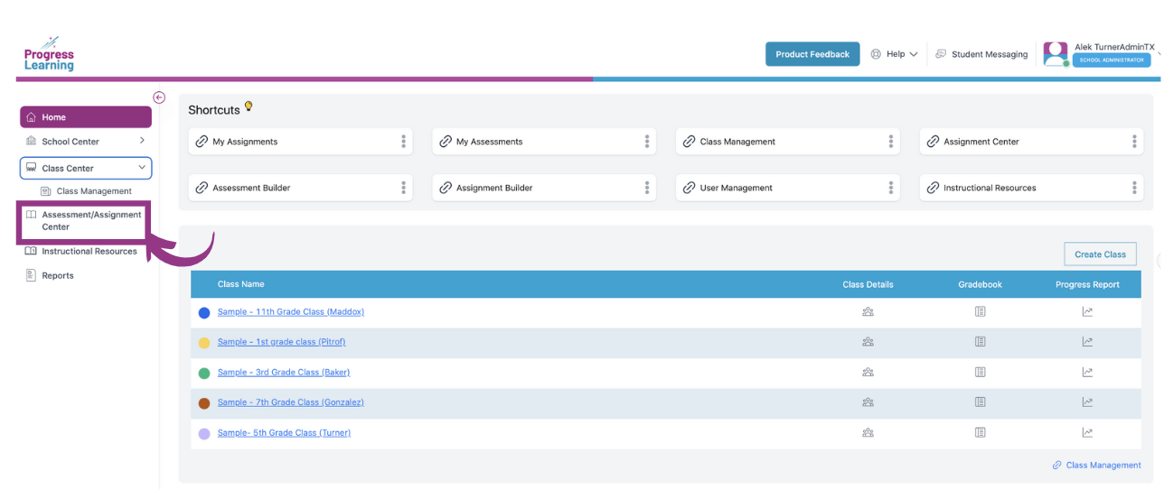1164x489 pixels.
Task: Open options menu for My Assignments shortcut
Action: pyautogui.click(x=403, y=142)
